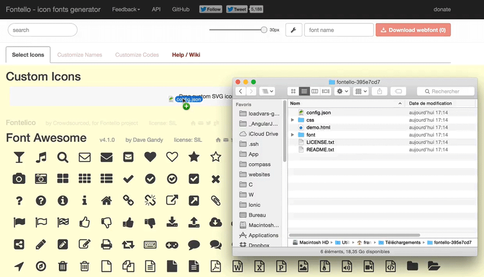Open Finder path list dropdown
The image size is (484, 277).
[267, 91]
